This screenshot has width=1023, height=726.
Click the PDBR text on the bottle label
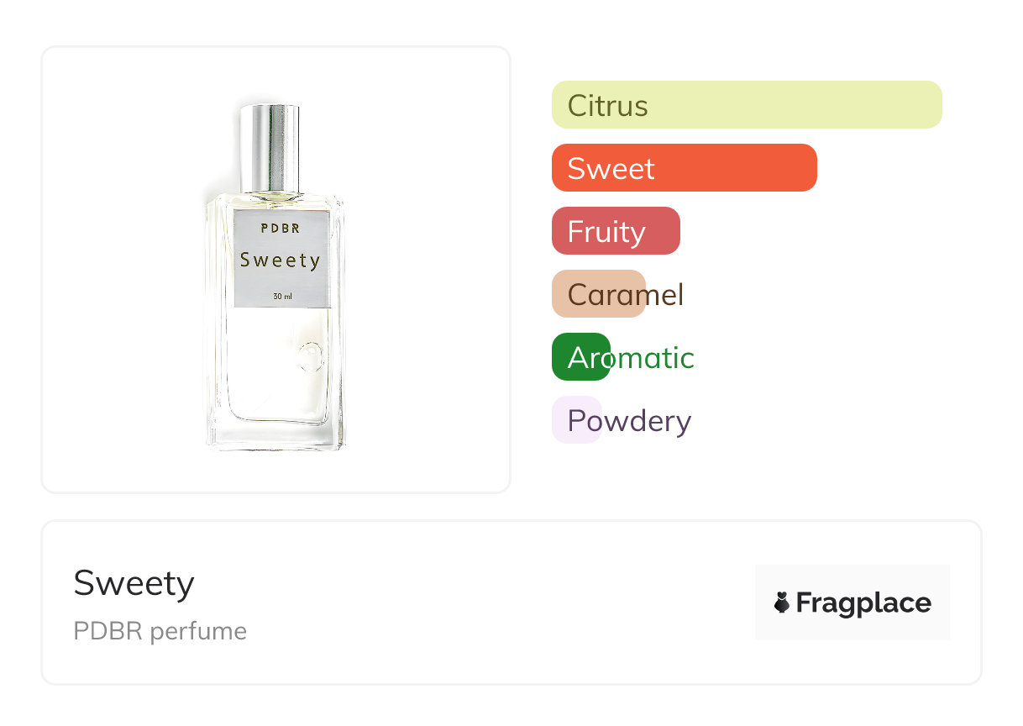[x=280, y=228]
